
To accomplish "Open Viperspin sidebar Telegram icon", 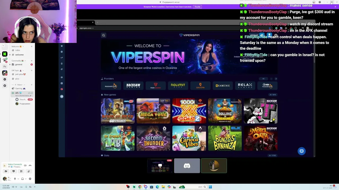I will 62,96.
